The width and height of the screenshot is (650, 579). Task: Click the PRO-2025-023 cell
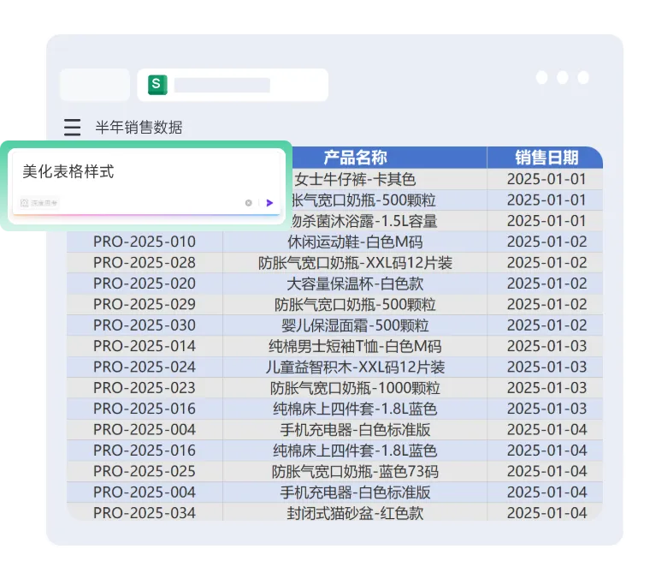coord(145,388)
